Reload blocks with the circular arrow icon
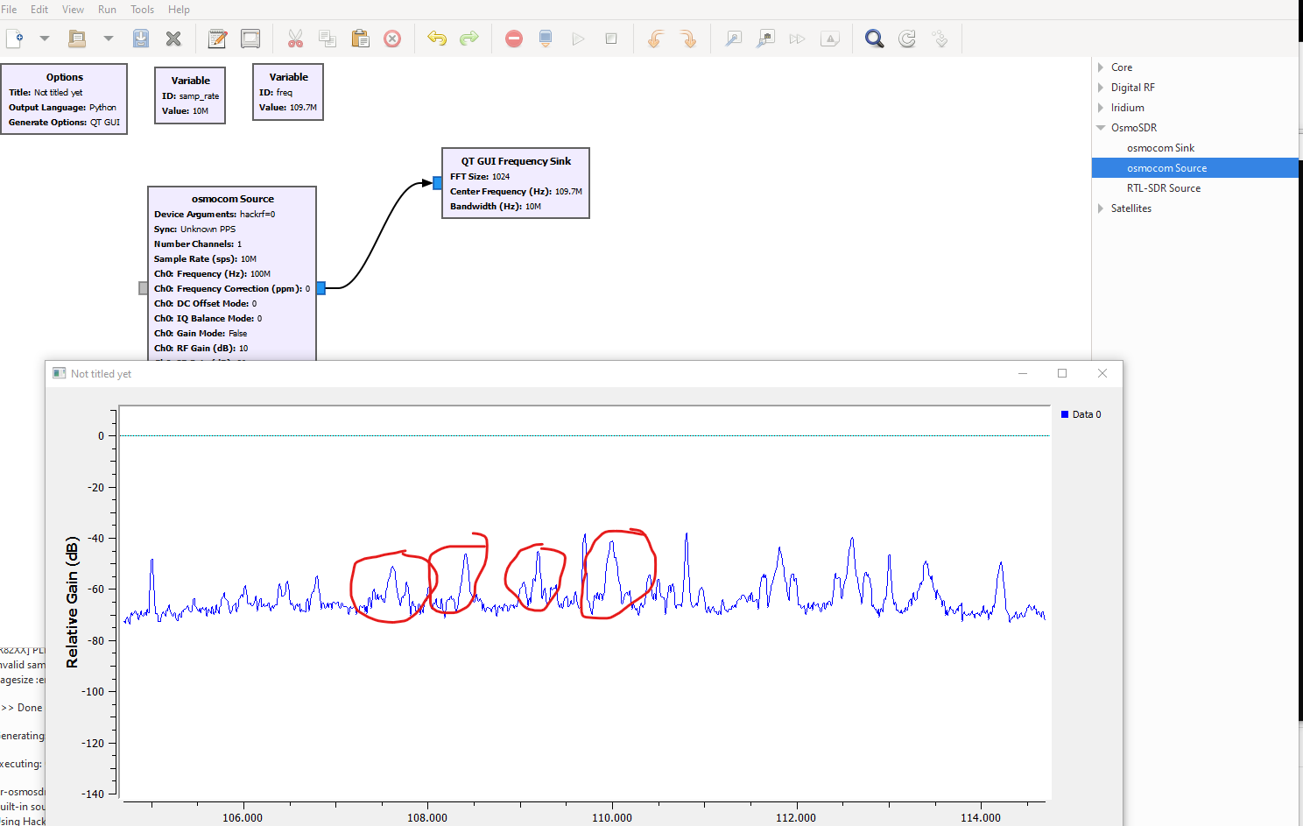This screenshot has height=826, width=1303. click(x=907, y=39)
